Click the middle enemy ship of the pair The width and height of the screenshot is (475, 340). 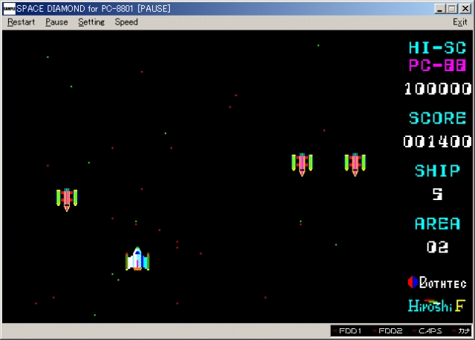pyautogui.click(x=302, y=164)
